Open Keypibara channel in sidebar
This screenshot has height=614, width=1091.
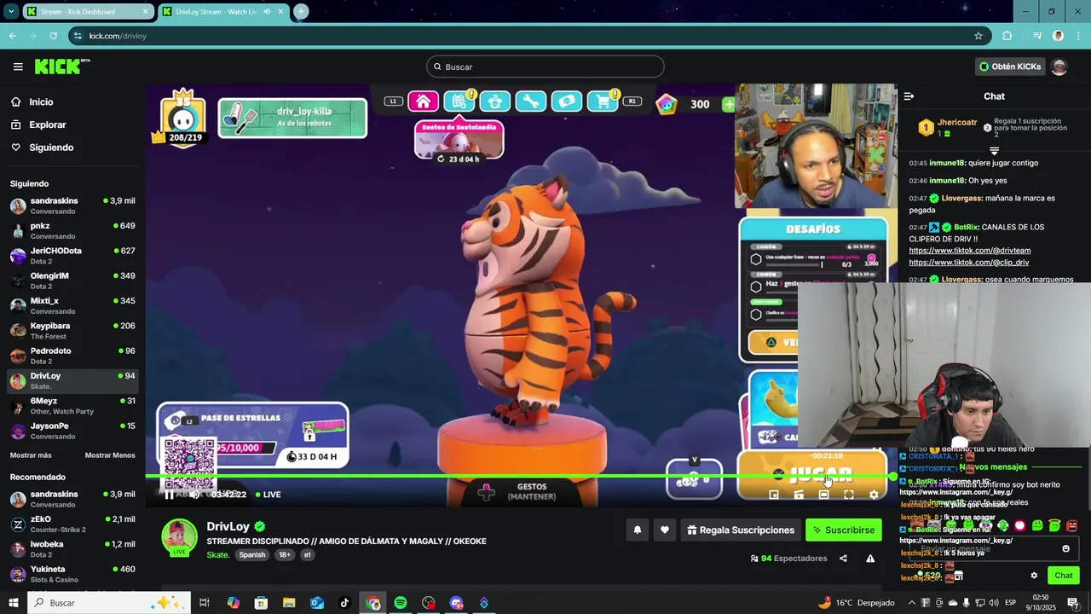pyautogui.click(x=72, y=331)
